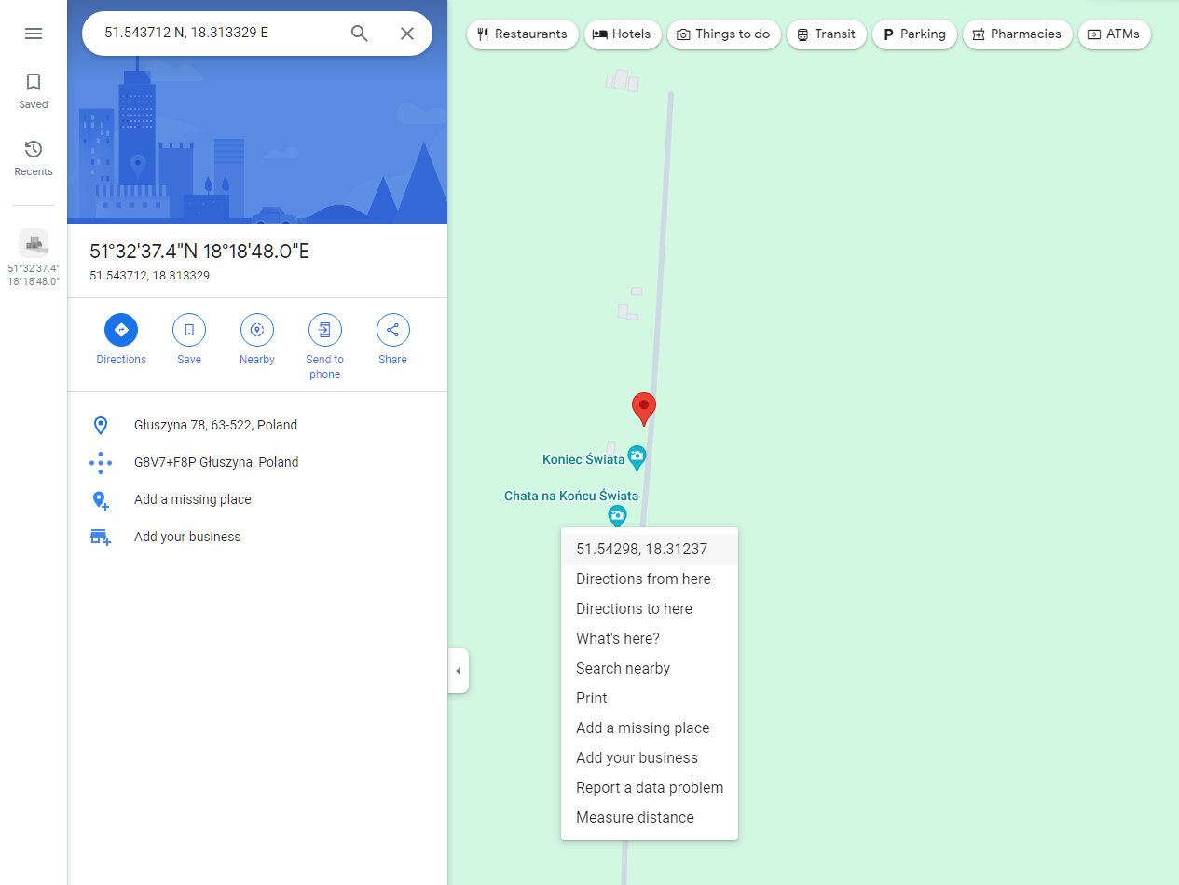Select "Measure distance" from context menu
The image size is (1179, 885).
pos(635,817)
